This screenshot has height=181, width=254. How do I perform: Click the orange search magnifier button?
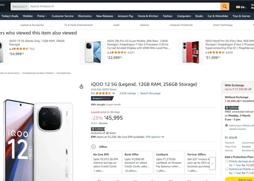(225, 6)
